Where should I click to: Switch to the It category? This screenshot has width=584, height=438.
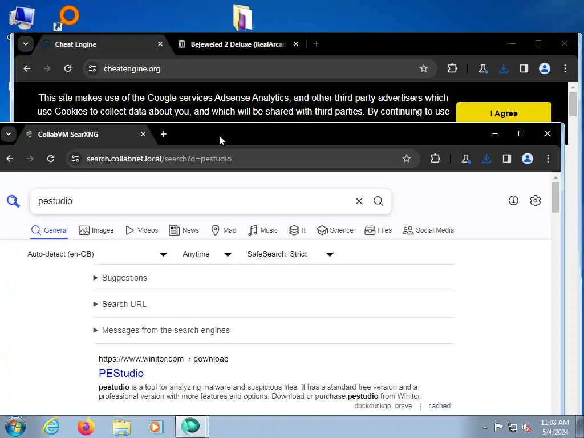click(x=297, y=230)
